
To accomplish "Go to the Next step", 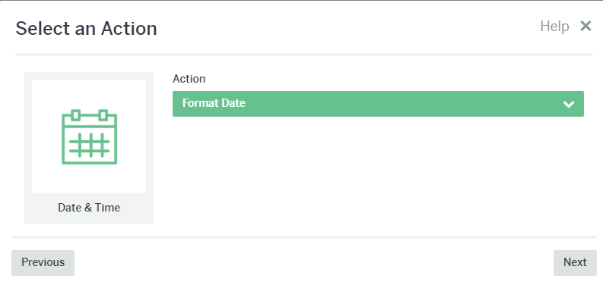I will click(x=575, y=263).
